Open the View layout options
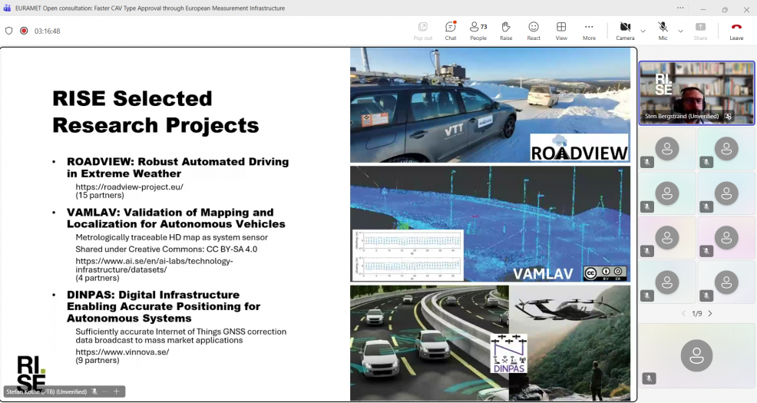 (561, 31)
